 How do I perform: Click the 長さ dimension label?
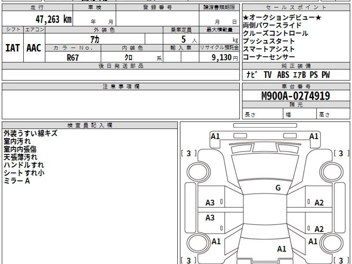250,115
